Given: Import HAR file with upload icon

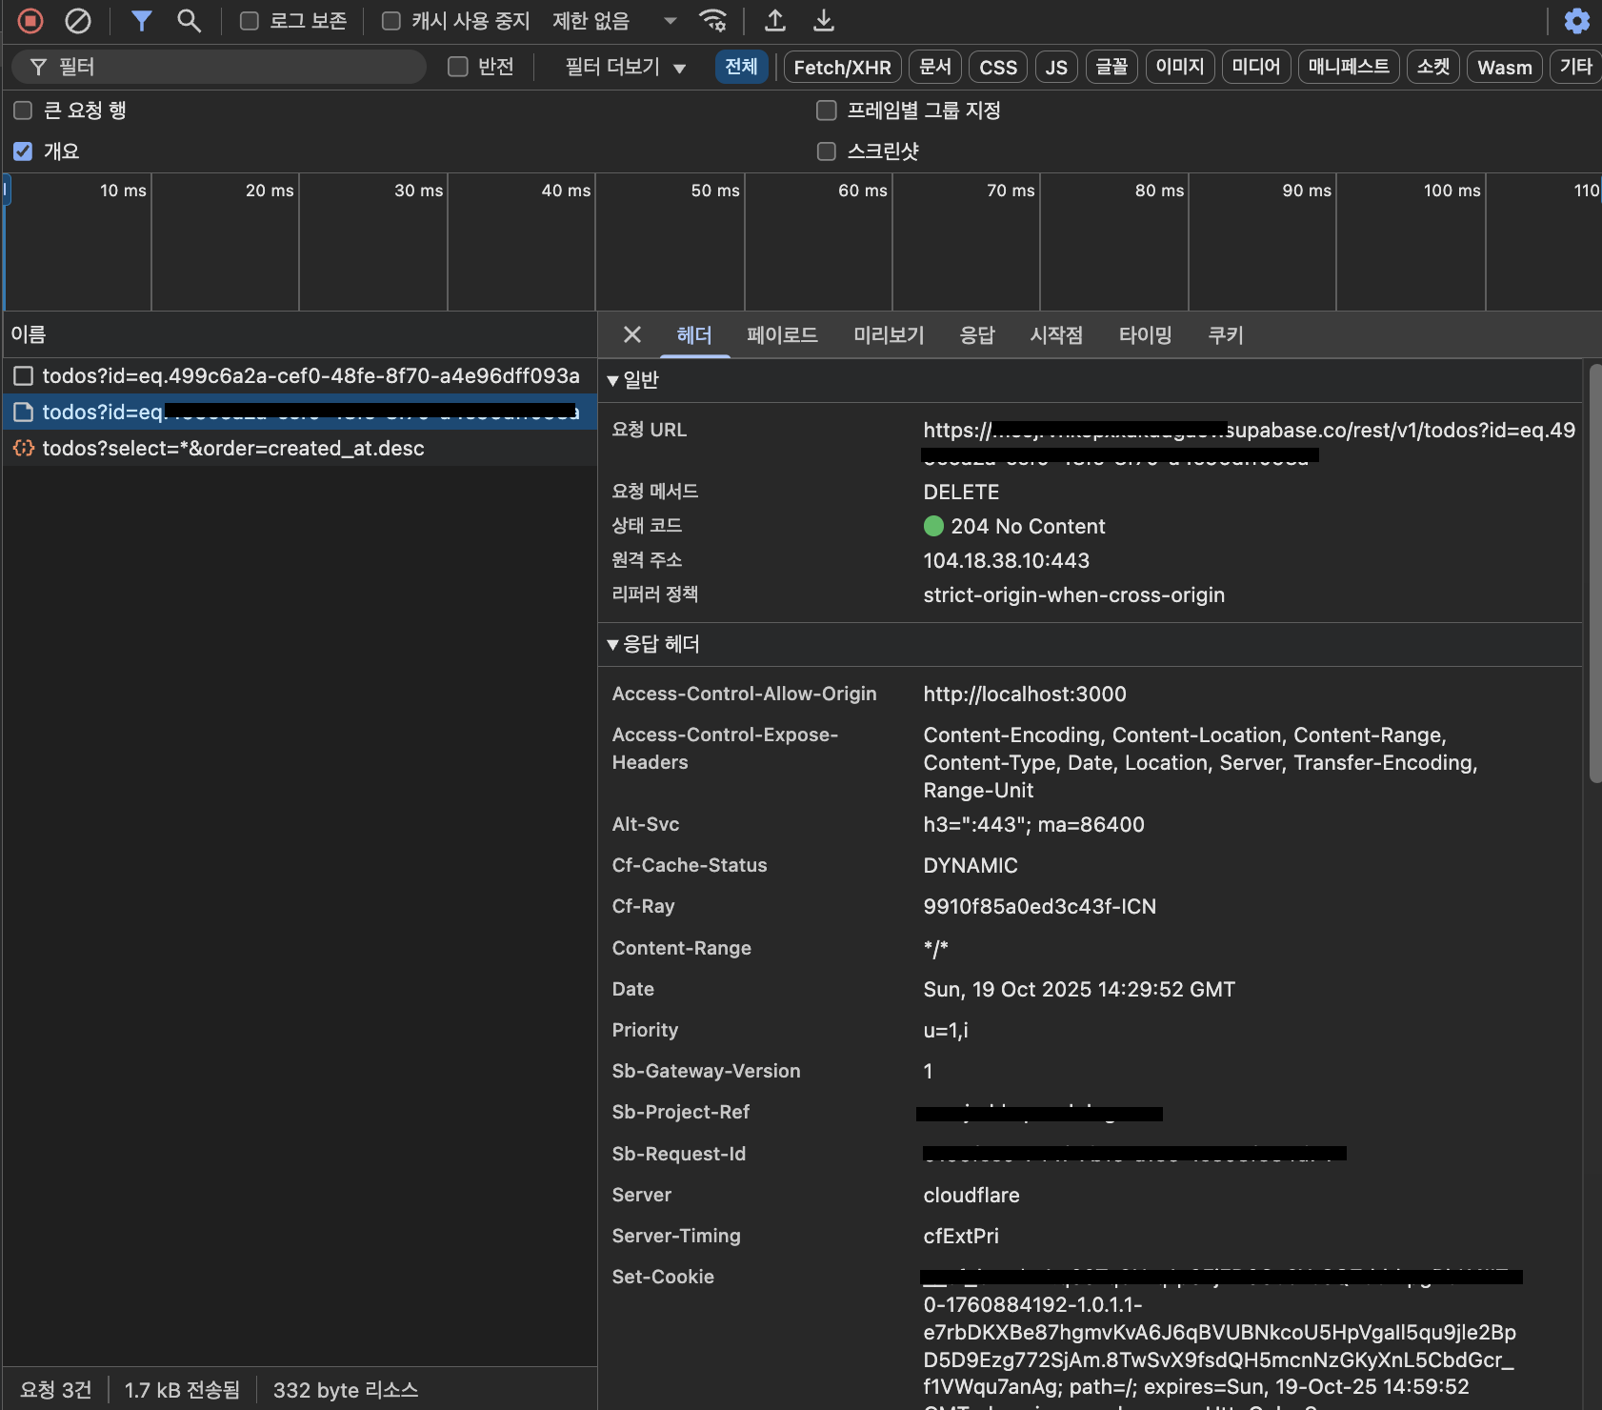Looking at the screenshot, I should 775,20.
